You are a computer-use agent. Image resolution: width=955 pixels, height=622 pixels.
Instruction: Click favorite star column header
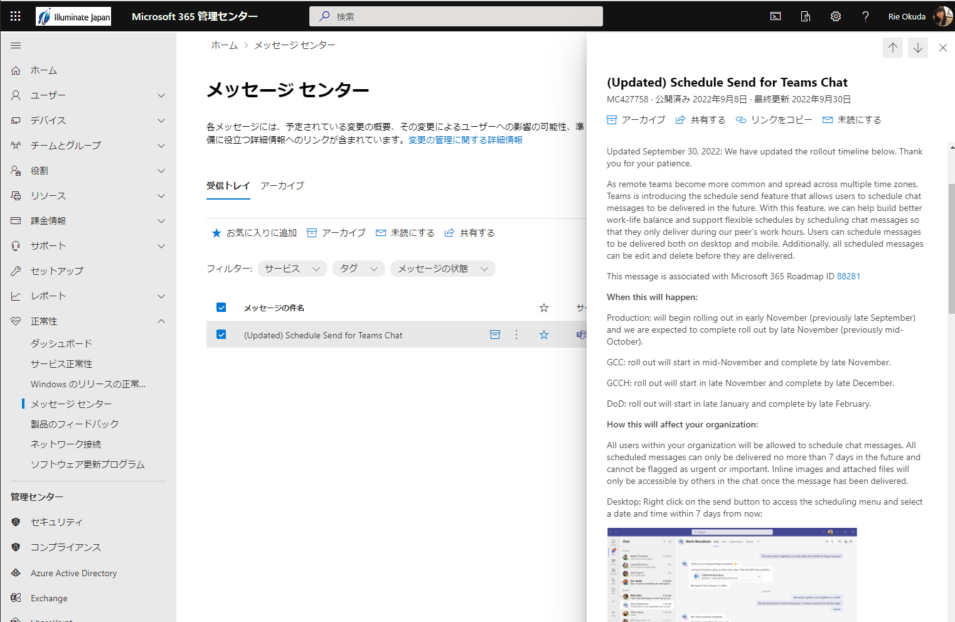click(544, 308)
